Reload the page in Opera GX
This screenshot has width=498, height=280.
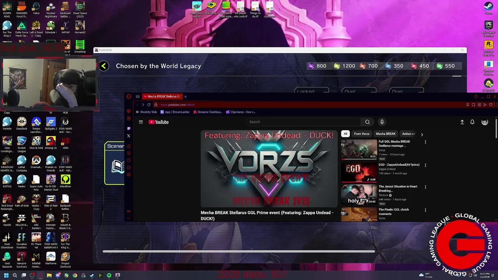[149, 105]
